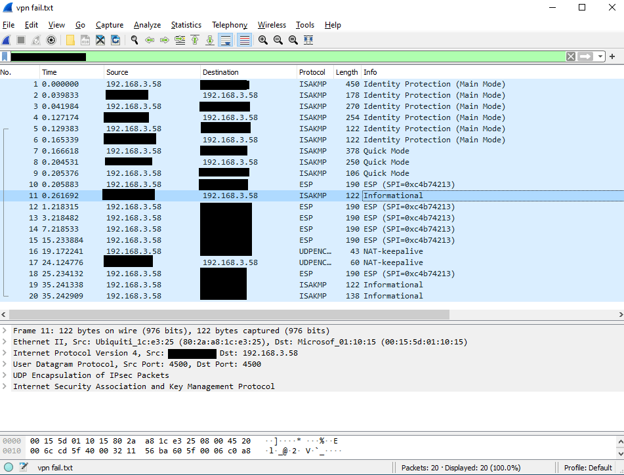Click the Profile: Default status text

pyautogui.click(x=588, y=468)
